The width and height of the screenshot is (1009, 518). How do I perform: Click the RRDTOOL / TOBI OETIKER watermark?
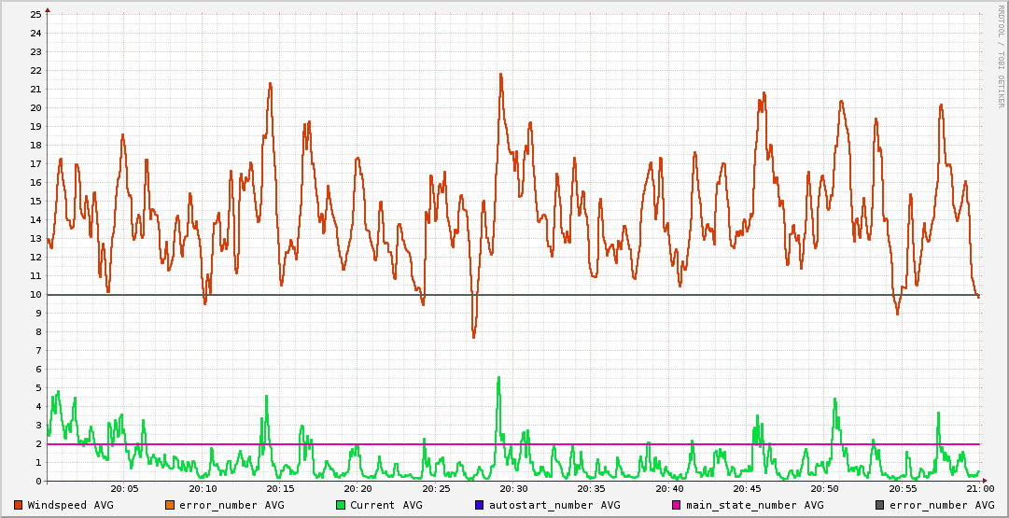coord(1001,56)
